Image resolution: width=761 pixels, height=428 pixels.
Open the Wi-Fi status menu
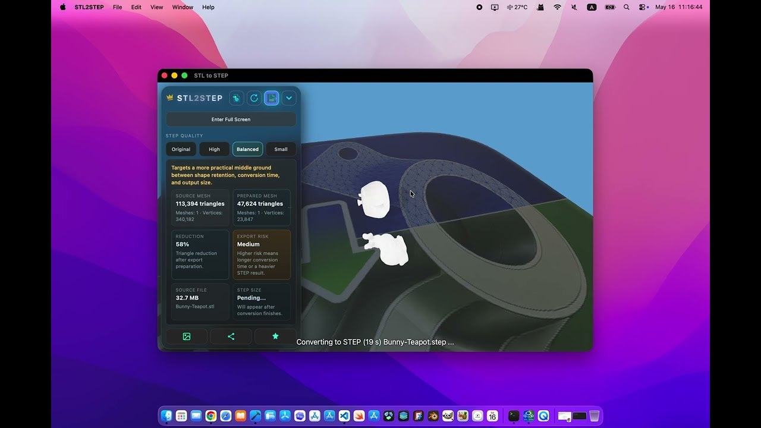tap(557, 7)
